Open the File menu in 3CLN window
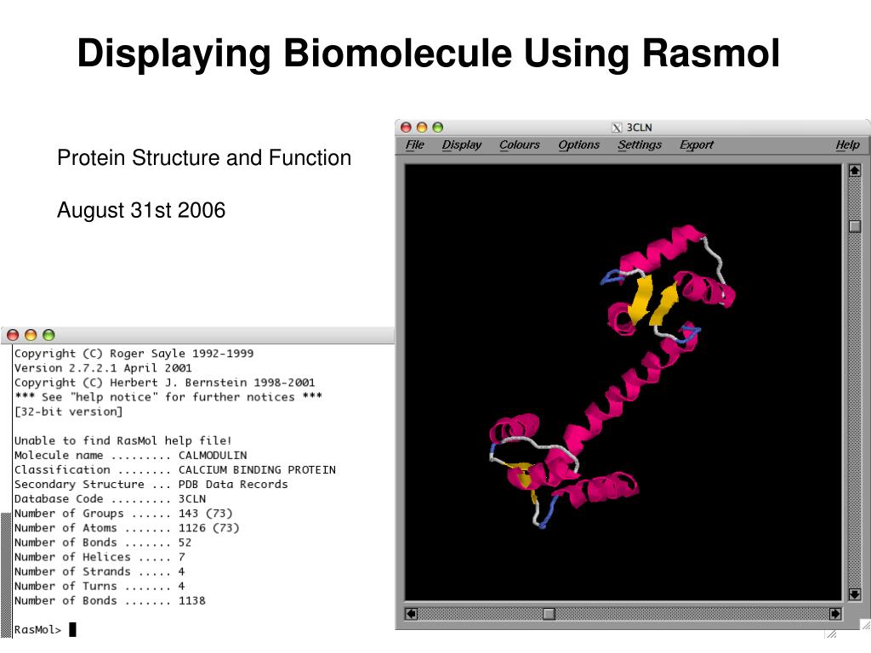Image resolution: width=871 pixels, height=653 pixels. point(414,145)
